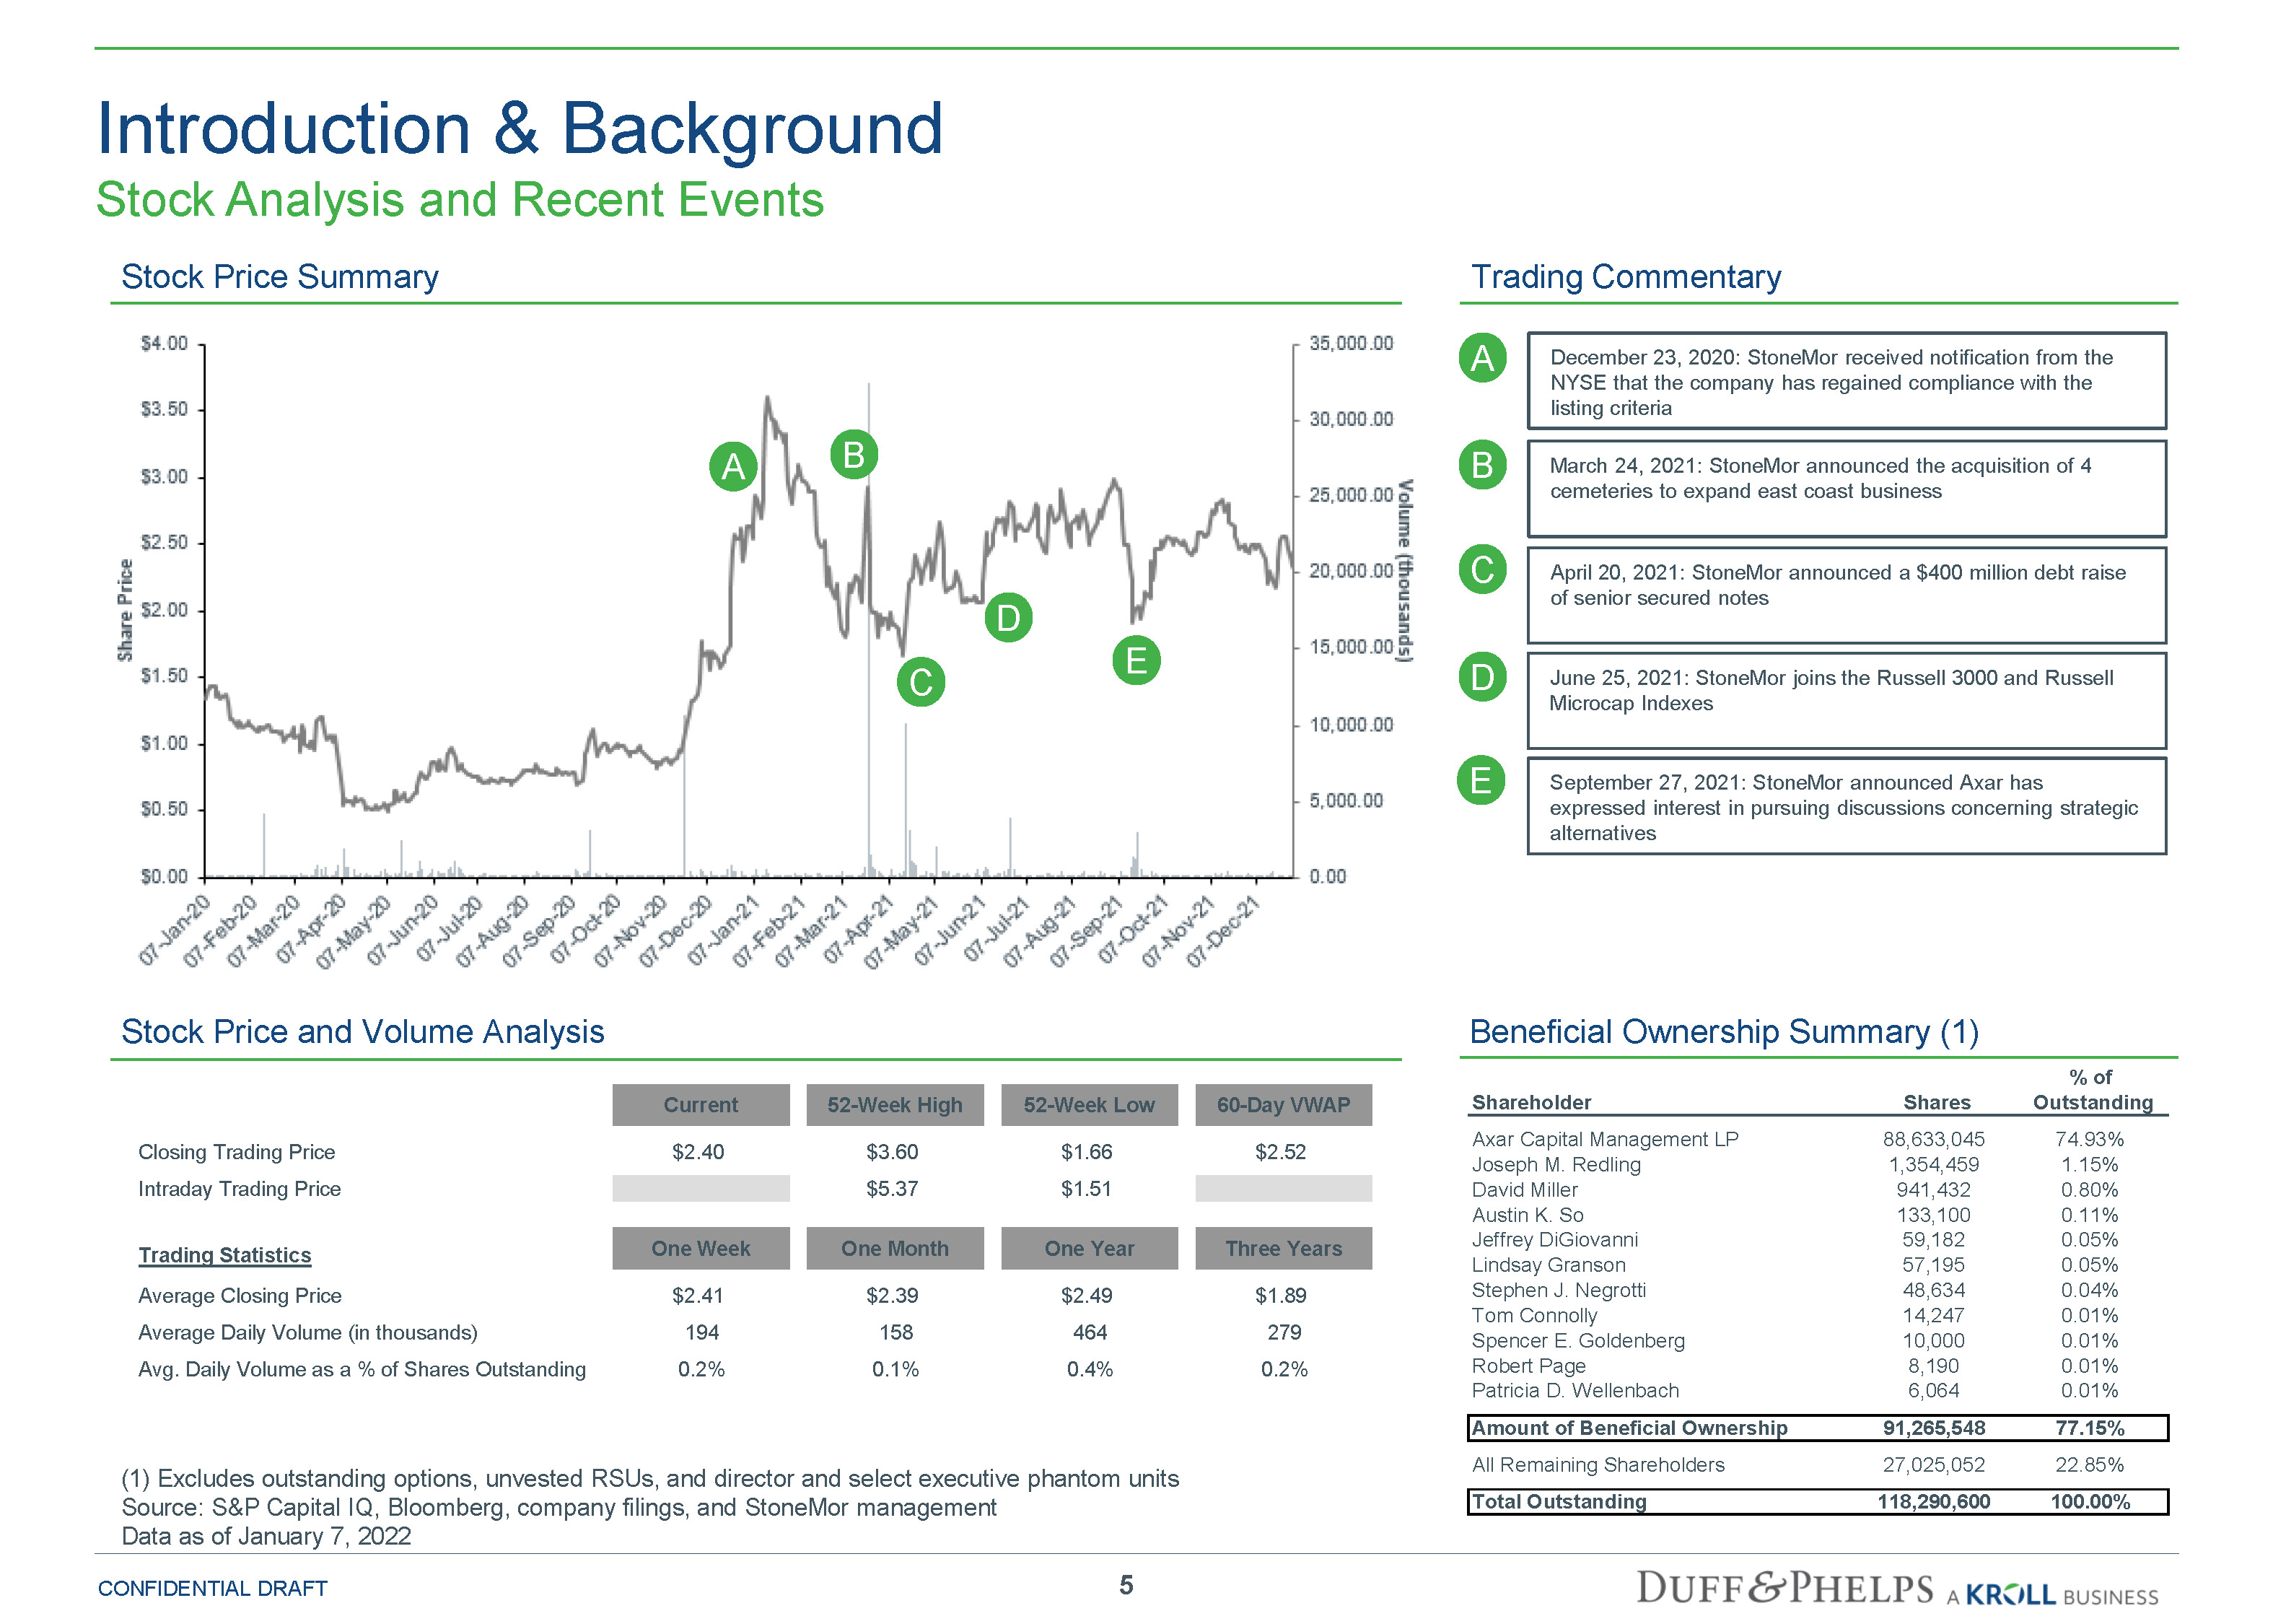This screenshot has width=2273, height=1624.
Task: Select the 60-Day VWAP column header
Action: pos(1282,1105)
